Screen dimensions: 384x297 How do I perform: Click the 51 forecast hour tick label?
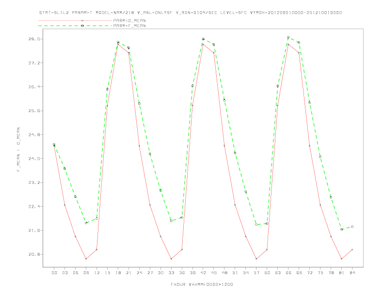tap(235, 273)
